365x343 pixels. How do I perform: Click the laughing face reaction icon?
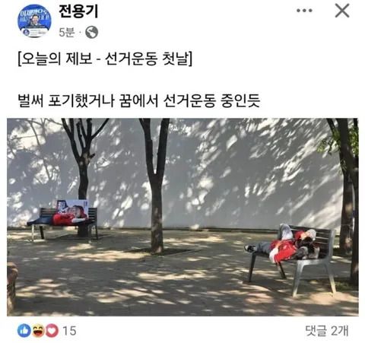click(38, 331)
